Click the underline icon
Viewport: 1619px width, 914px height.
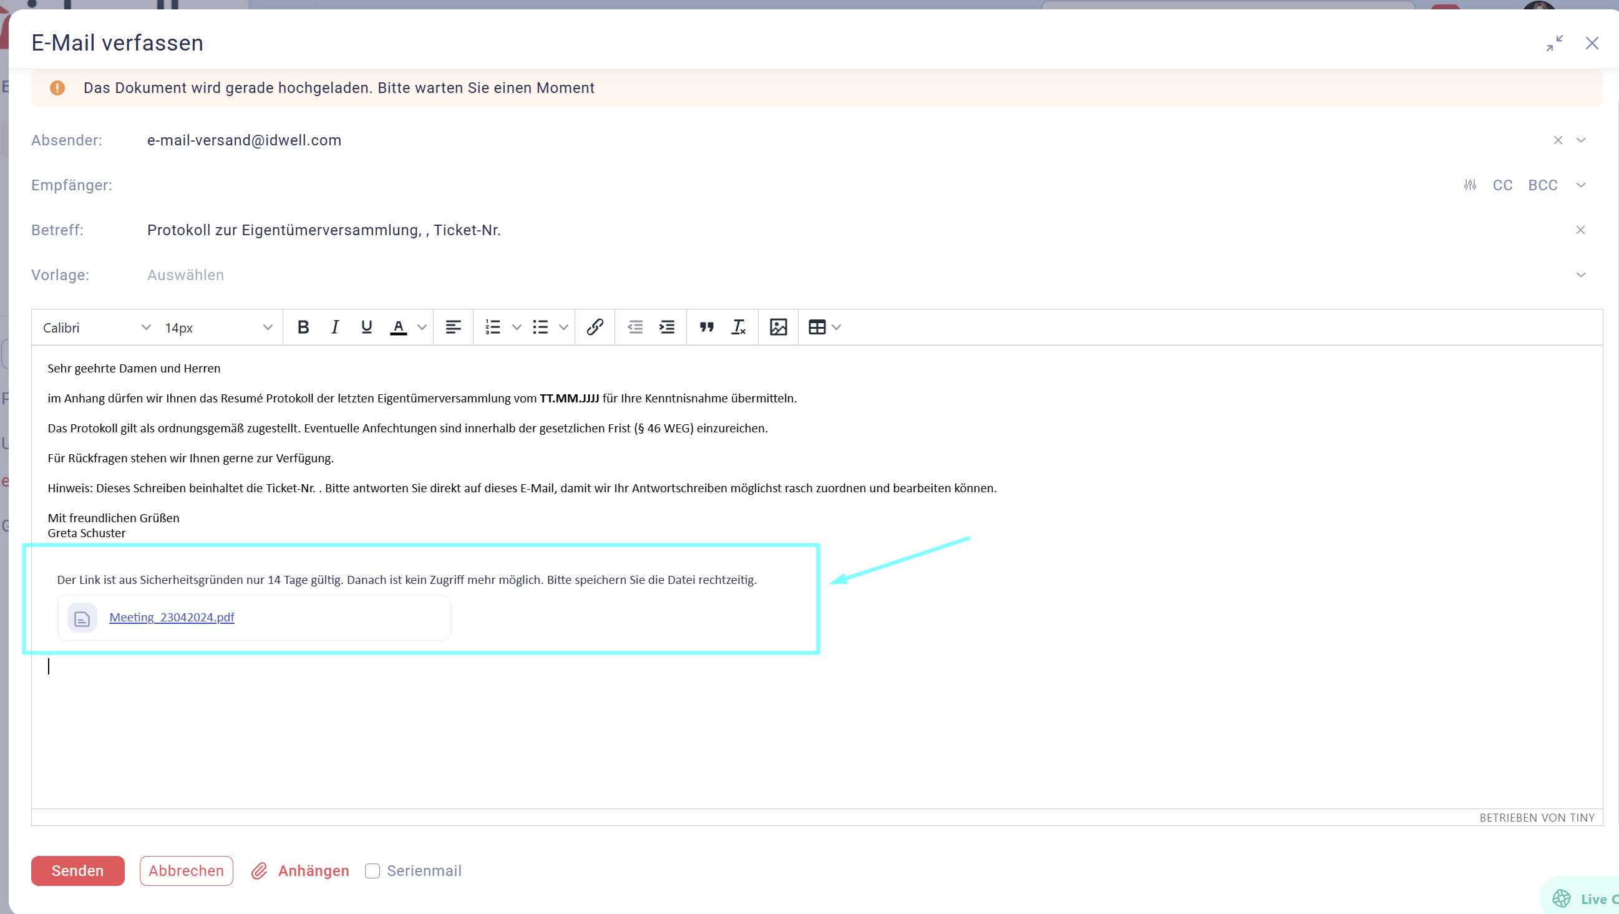point(366,327)
